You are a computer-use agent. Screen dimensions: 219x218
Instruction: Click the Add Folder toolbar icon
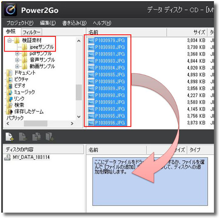(x=50, y=136)
